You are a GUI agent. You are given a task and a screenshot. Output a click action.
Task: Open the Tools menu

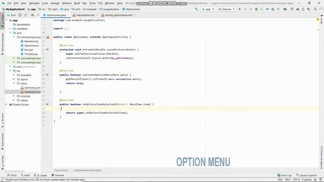coord(92,3)
